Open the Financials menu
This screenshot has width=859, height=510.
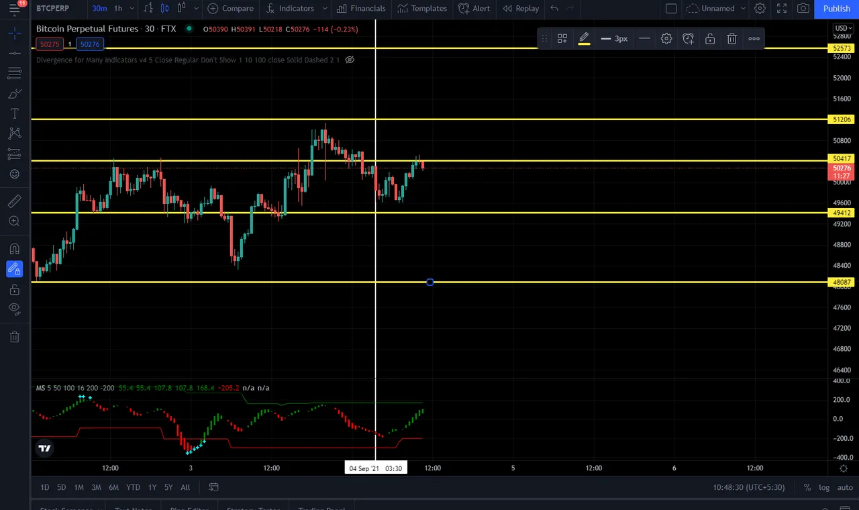click(x=361, y=9)
